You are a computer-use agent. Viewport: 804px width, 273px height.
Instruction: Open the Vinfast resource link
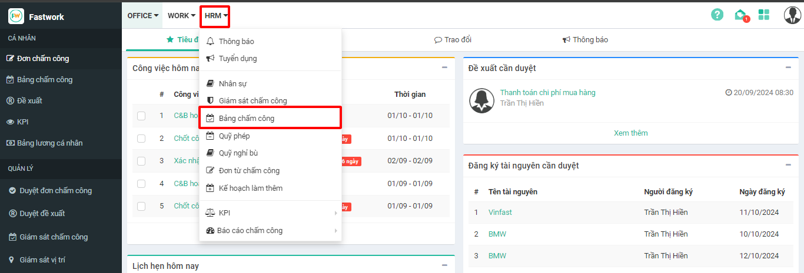point(500,212)
